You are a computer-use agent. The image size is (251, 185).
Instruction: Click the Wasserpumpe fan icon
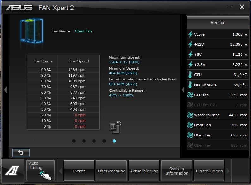tap(190, 115)
